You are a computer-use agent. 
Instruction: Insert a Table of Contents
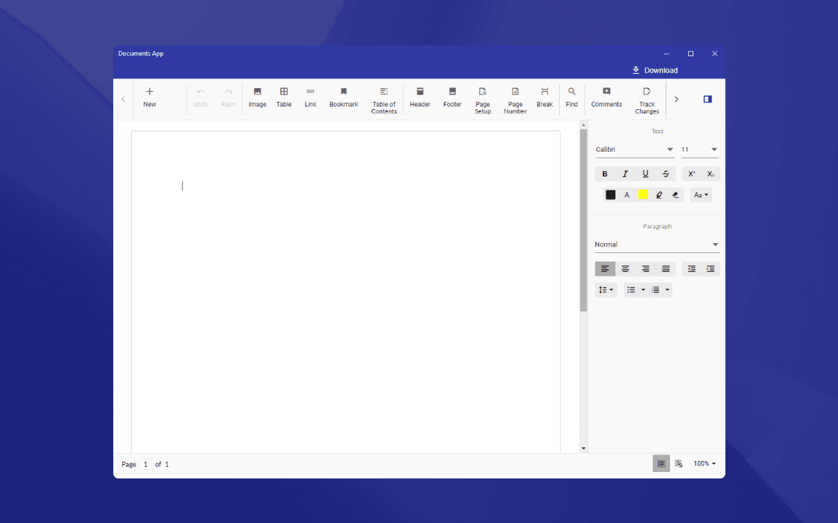click(384, 98)
